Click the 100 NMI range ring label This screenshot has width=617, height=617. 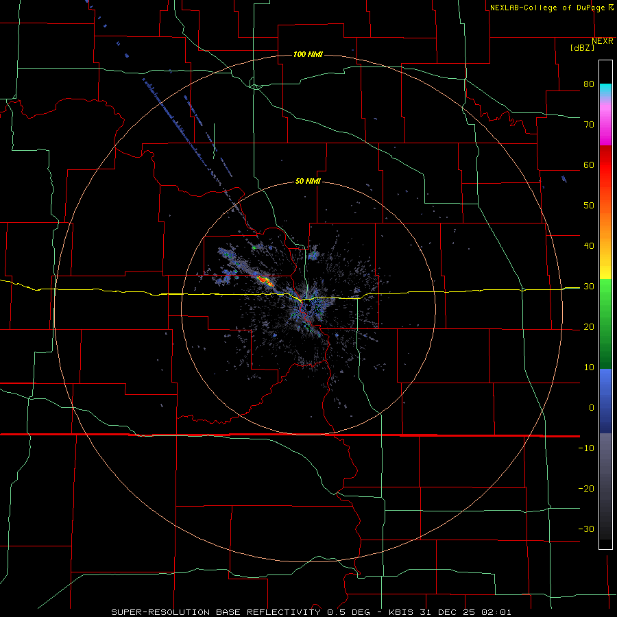click(308, 54)
